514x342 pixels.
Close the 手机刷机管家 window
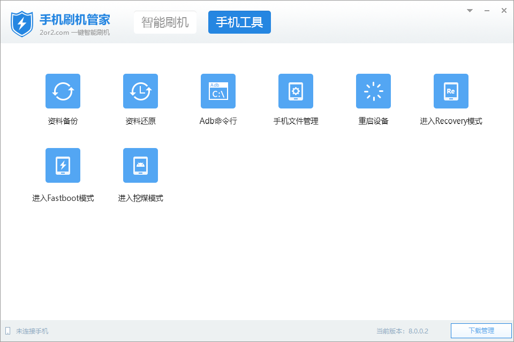(504, 11)
